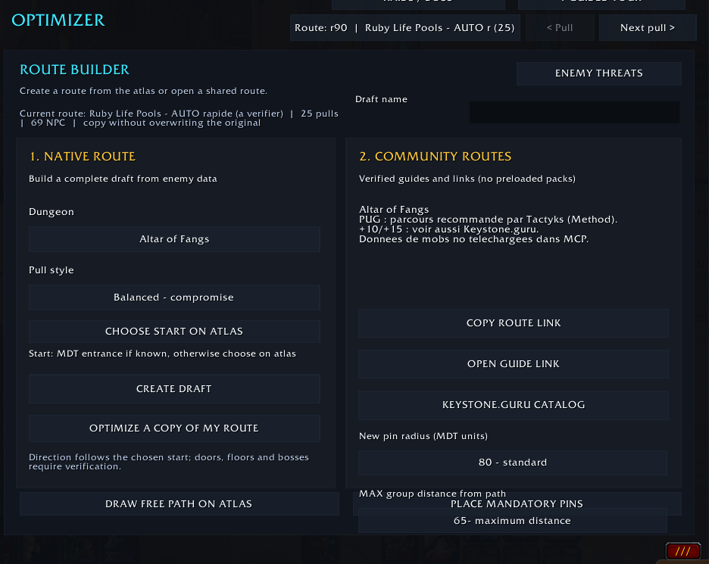Open the route selector showing Ruby Life Pools

(404, 27)
